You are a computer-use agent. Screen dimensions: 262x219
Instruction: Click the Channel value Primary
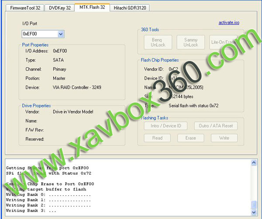(x=59, y=69)
